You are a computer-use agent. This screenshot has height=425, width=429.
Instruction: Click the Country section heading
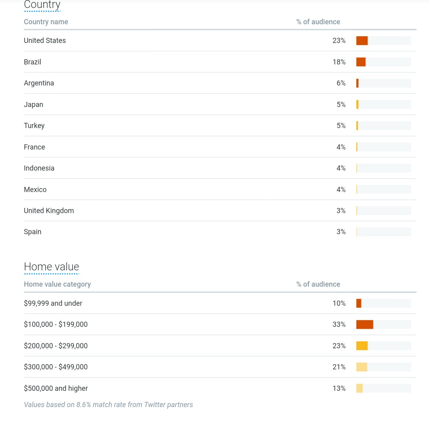coord(42,5)
